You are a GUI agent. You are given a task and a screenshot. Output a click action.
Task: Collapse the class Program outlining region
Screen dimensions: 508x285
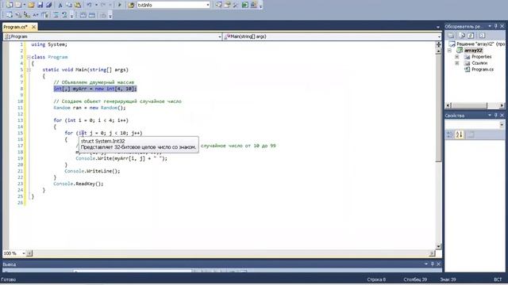[x=29, y=57]
